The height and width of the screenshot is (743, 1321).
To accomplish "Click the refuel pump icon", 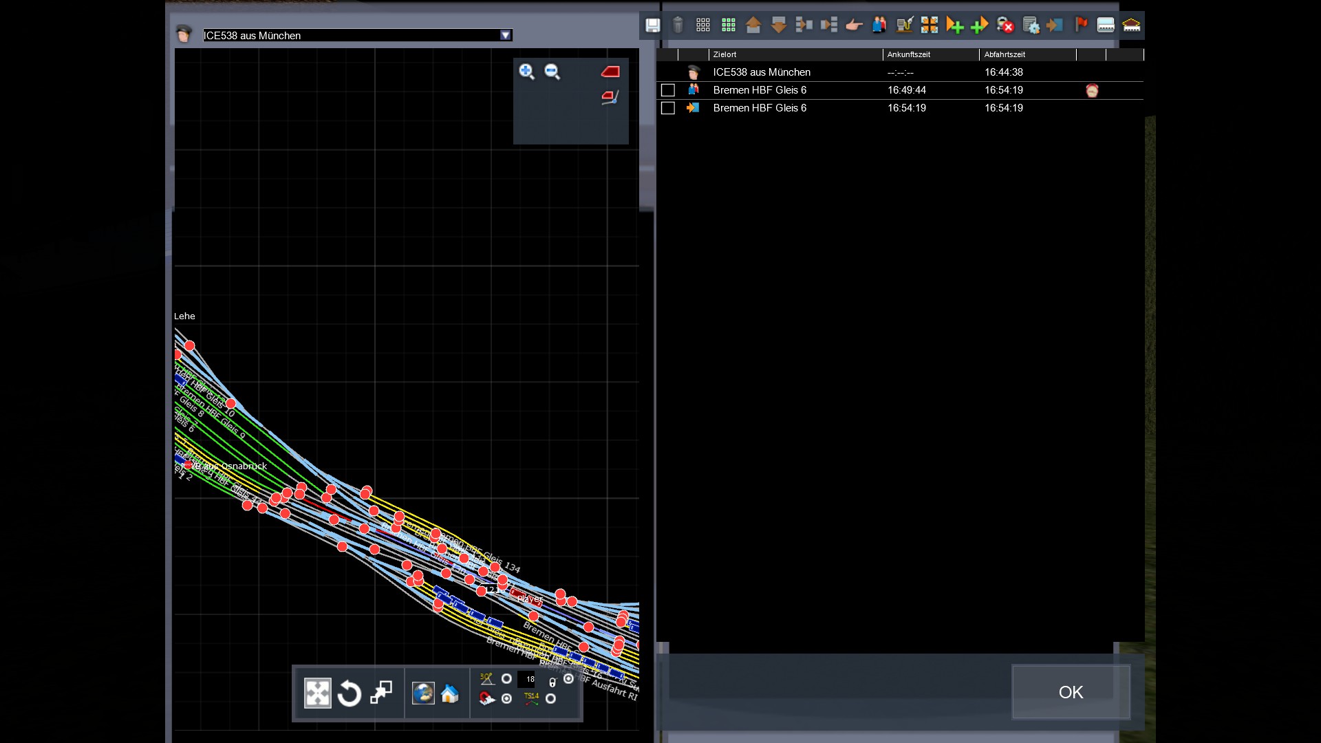I will (x=904, y=25).
